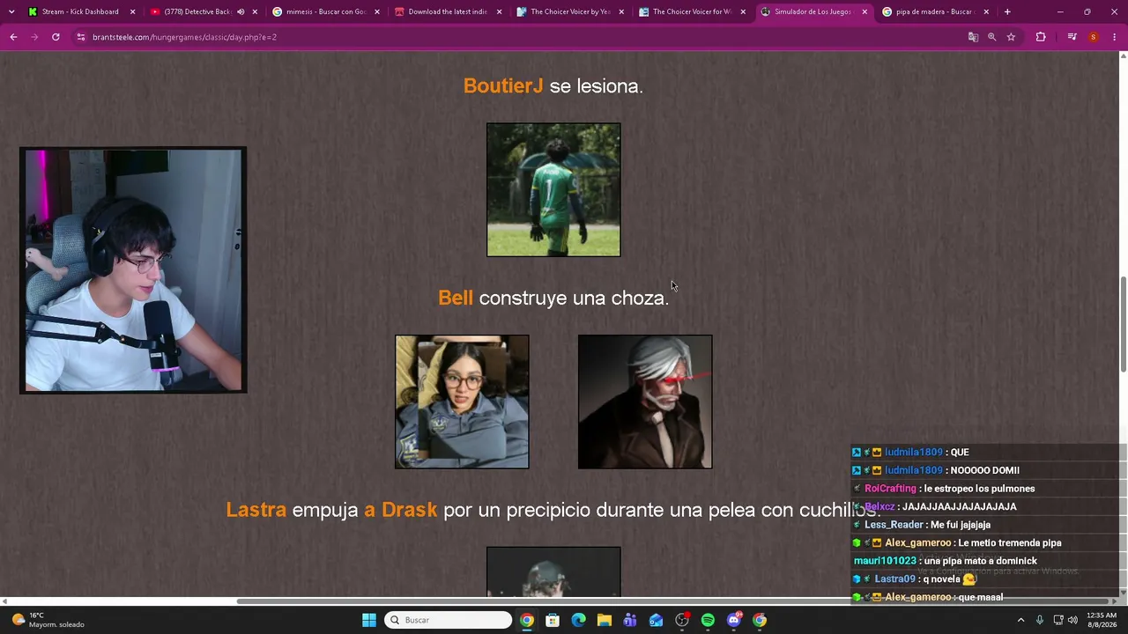Image resolution: width=1128 pixels, height=634 pixels.
Task: Mute the Detective tab via speaker icon
Action: point(241,11)
